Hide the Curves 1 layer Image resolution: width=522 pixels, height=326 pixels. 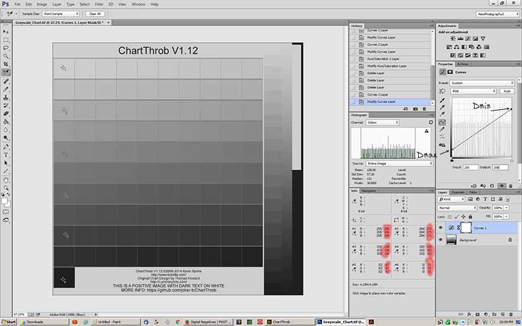point(441,228)
